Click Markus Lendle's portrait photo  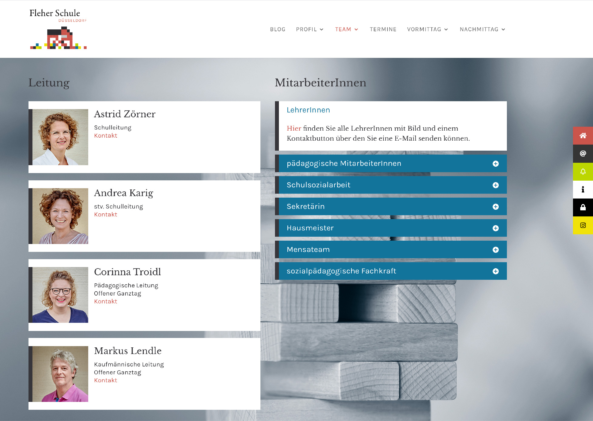60,374
